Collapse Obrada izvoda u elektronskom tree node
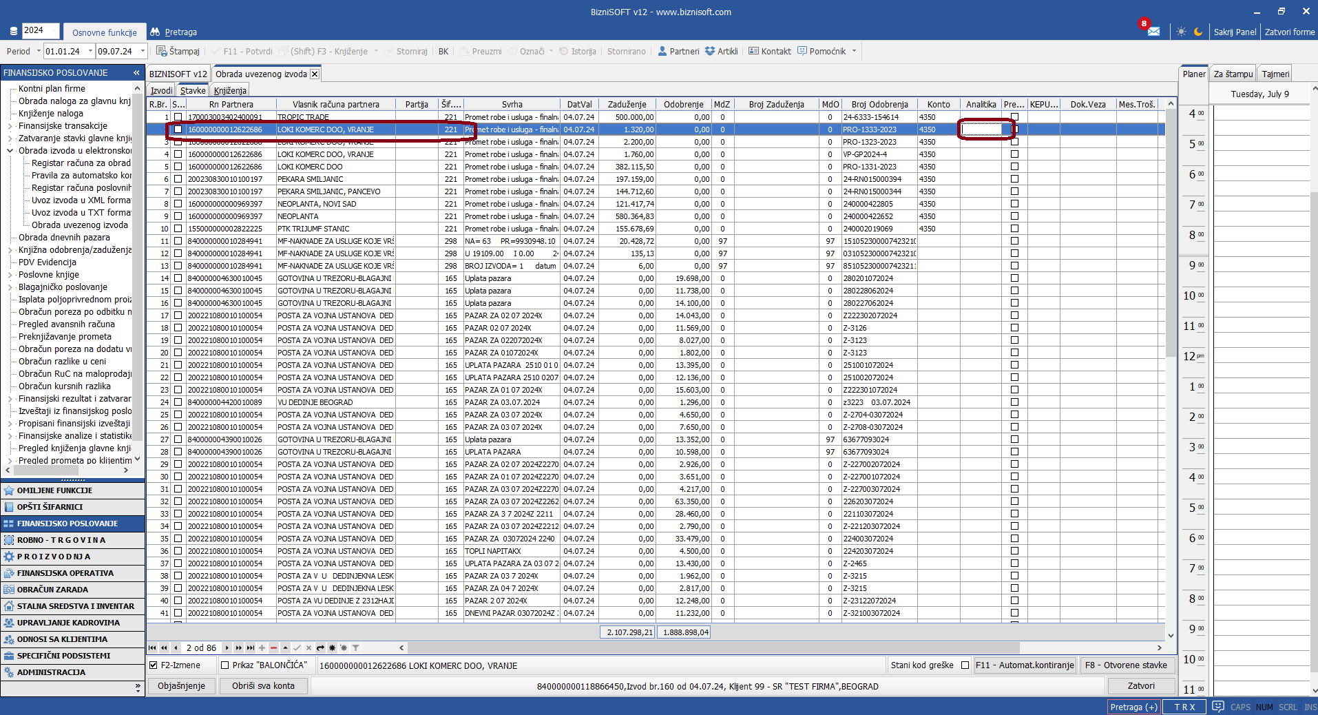 pos(10,151)
